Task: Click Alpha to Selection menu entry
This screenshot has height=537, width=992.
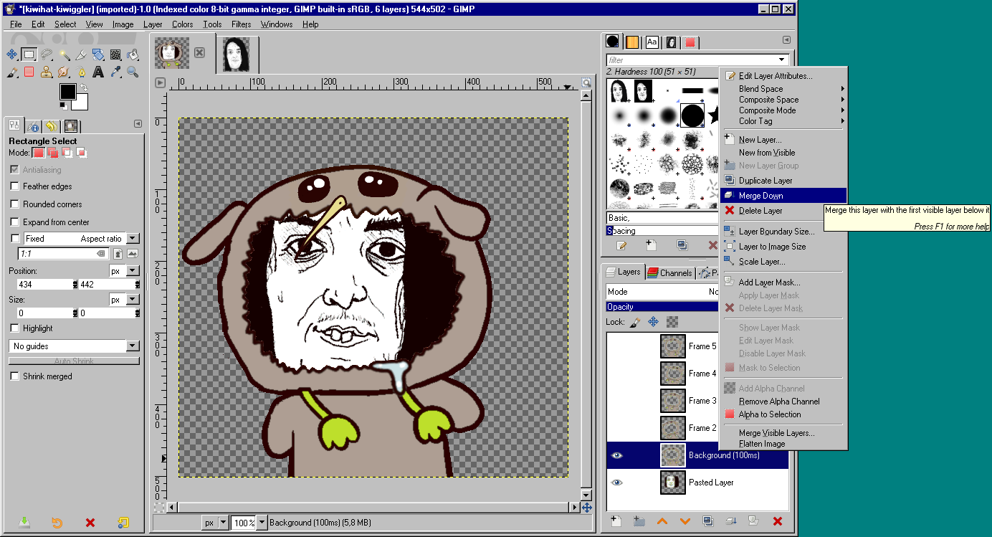Action: [x=783, y=414]
